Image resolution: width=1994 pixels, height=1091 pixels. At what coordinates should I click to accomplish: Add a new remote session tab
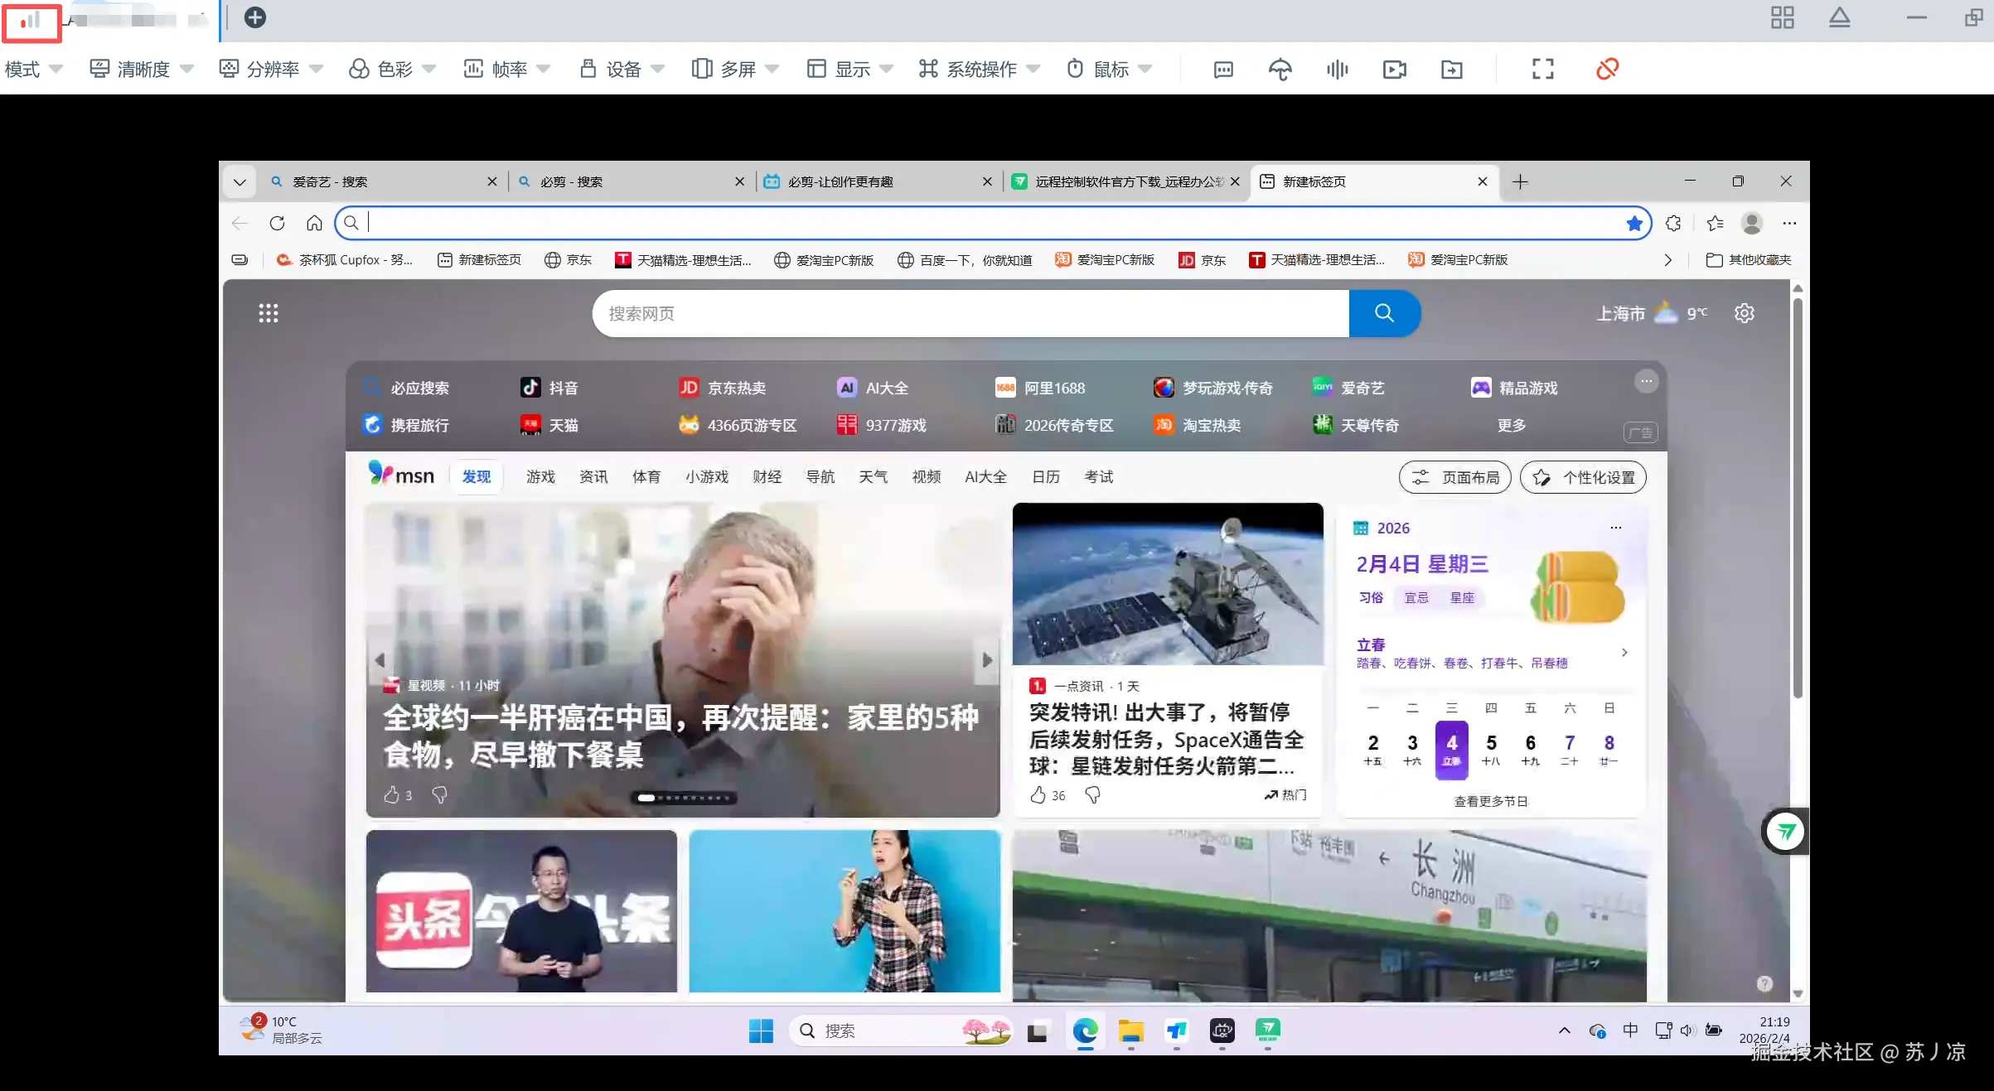pyautogui.click(x=255, y=17)
